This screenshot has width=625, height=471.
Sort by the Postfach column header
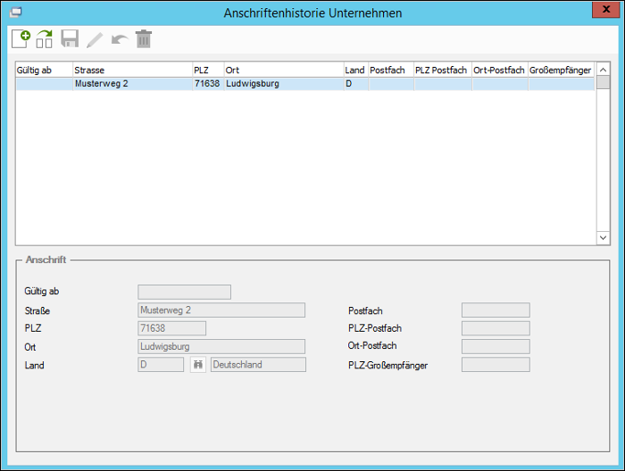(391, 70)
